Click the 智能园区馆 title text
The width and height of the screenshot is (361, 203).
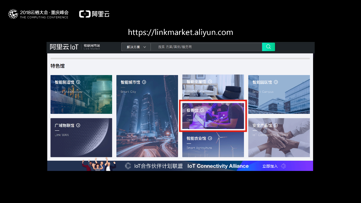pyautogui.click(x=262, y=82)
